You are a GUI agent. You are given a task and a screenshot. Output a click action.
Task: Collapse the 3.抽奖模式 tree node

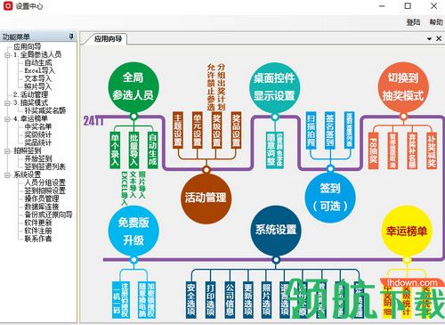[7, 103]
